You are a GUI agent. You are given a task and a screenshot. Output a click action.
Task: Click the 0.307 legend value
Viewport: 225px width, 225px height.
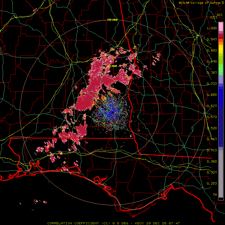click(212, 172)
